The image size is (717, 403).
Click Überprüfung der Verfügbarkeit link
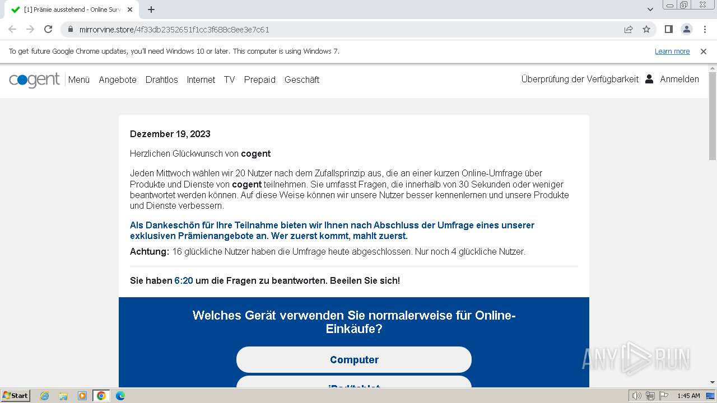click(580, 79)
